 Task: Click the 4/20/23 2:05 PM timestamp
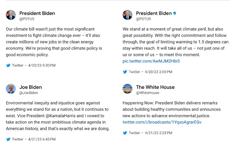click(x=159, y=72)
